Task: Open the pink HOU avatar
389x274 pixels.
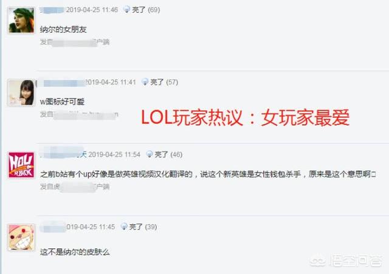Action: click(21, 165)
